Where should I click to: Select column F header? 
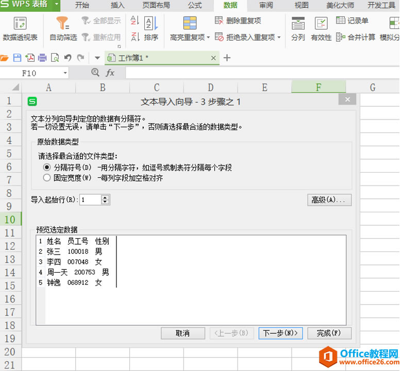[318, 87]
